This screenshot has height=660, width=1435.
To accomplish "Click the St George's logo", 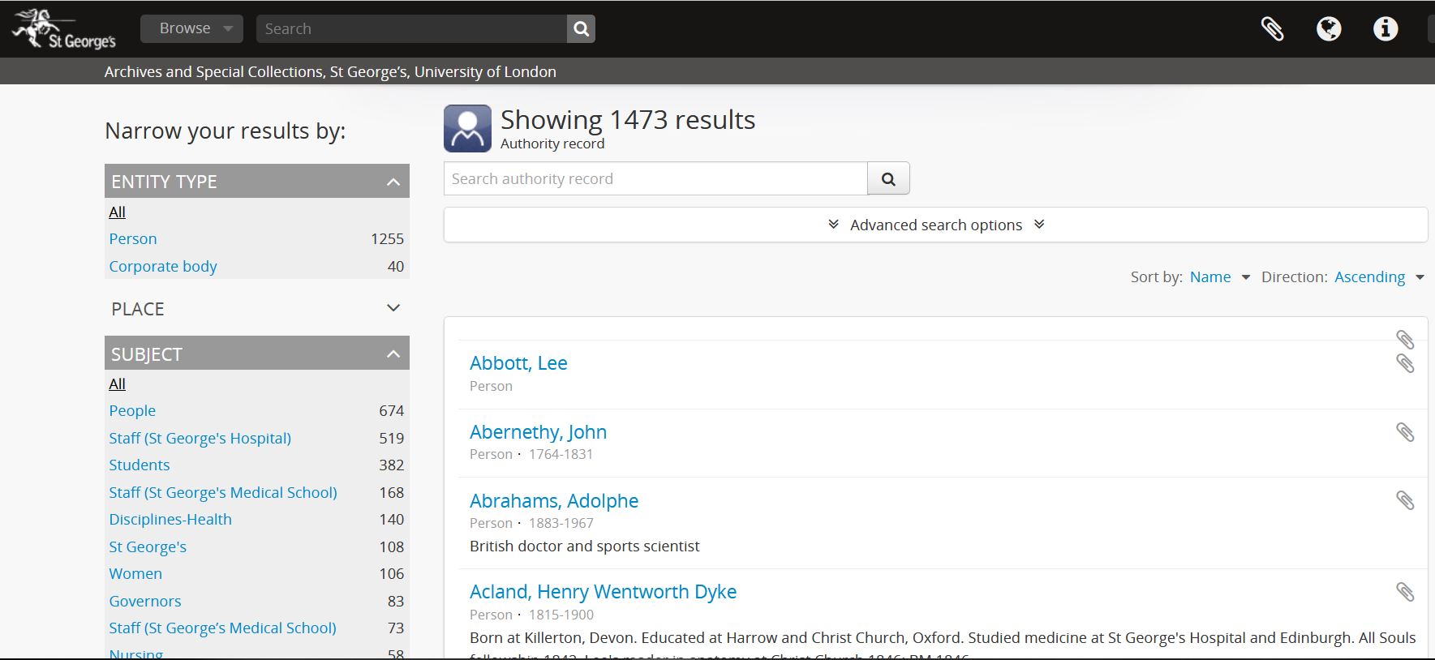I will [x=63, y=29].
